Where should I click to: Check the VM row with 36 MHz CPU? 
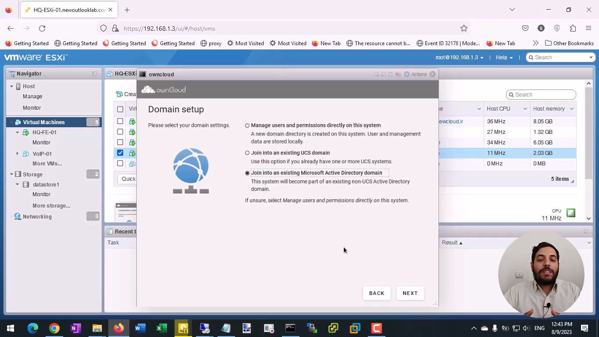(120, 121)
